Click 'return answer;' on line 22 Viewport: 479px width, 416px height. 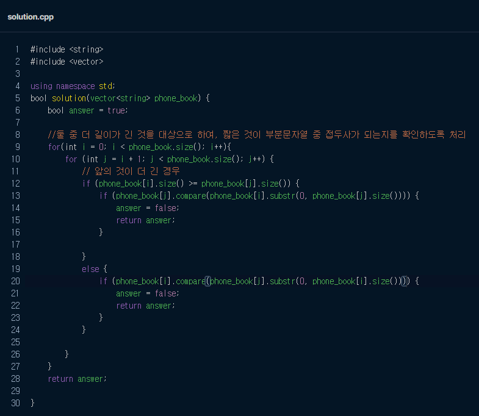click(145, 306)
